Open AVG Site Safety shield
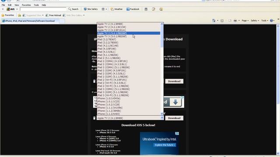 pyautogui.click(x=91, y=9)
